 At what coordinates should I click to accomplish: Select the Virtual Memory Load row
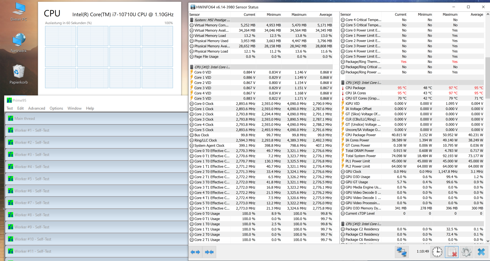point(261,36)
